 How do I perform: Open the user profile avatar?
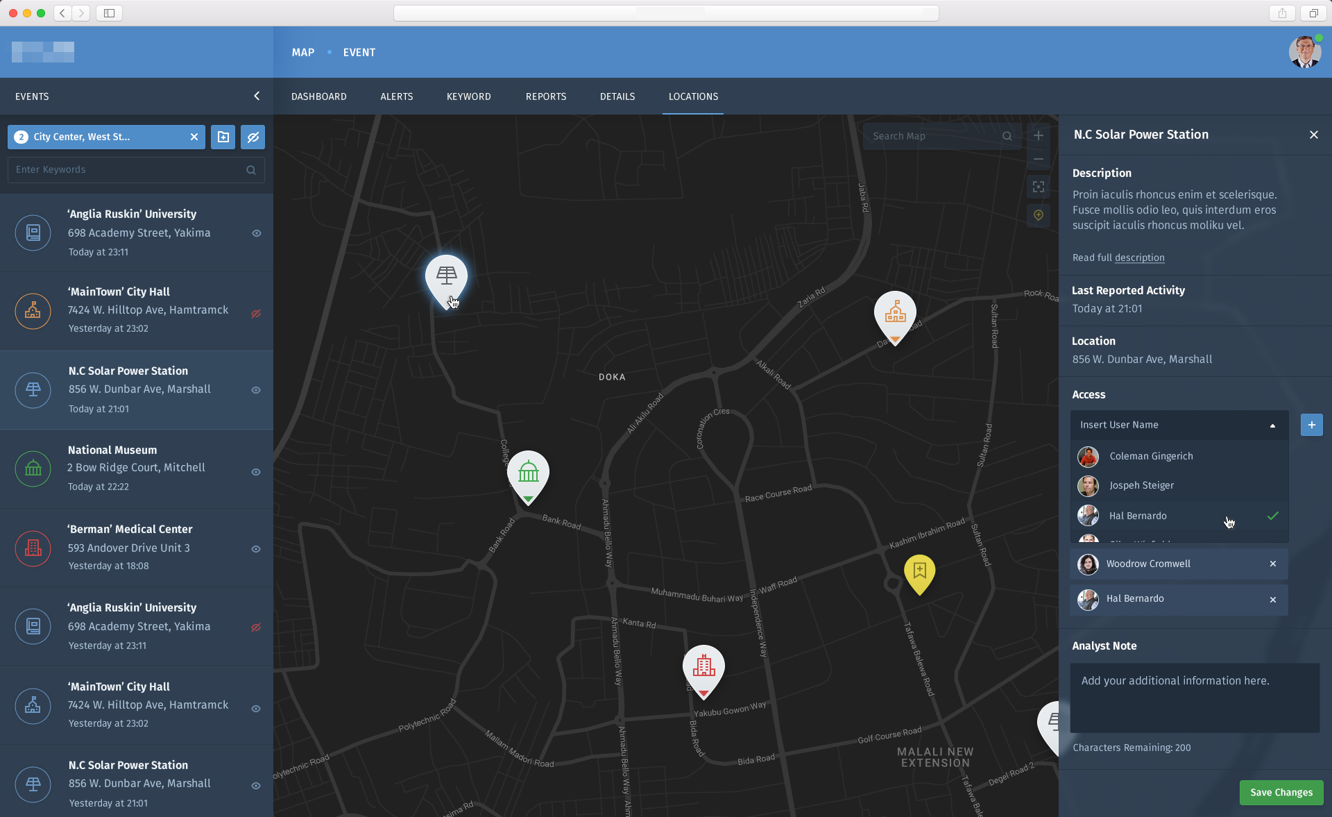1305,52
